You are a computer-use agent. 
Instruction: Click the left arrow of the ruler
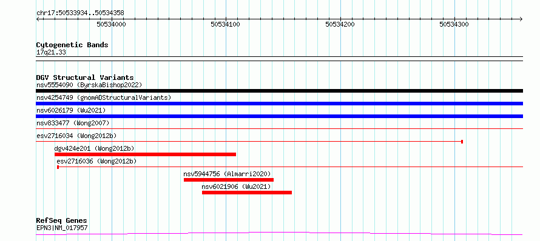38,19
